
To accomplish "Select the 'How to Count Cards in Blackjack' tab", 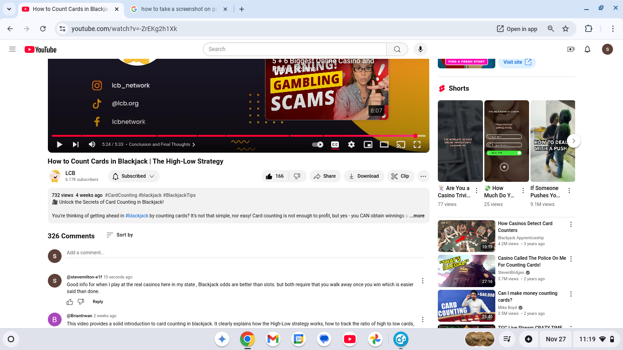I will tap(70, 9).
